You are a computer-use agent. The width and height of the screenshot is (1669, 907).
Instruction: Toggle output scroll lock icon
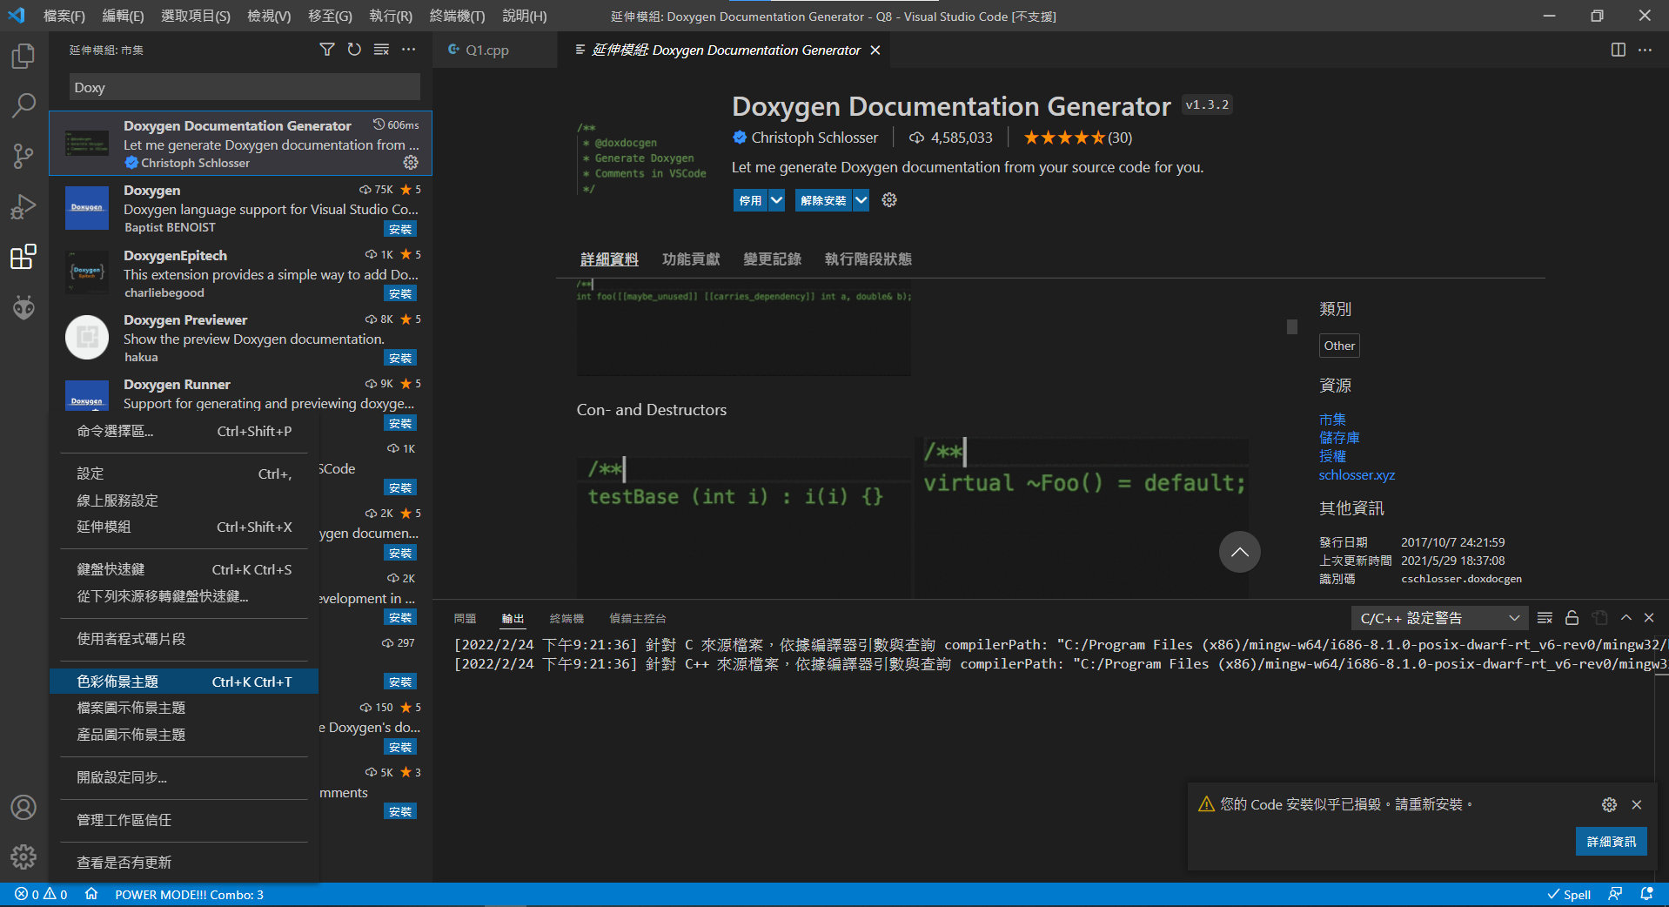tap(1572, 618)
